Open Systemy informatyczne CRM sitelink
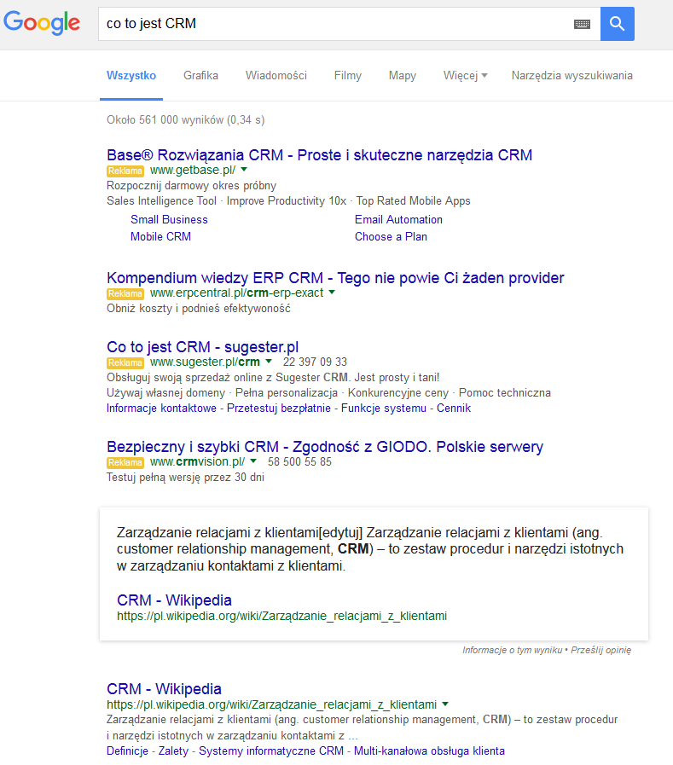This screenshot has width=673, height=765. coord(271,751)
